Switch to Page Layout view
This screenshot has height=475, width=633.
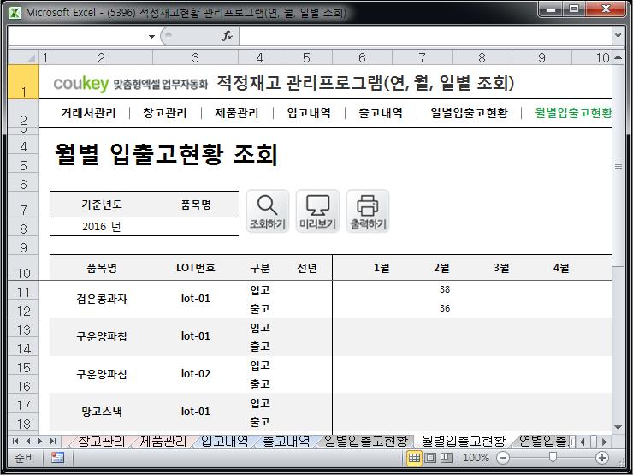coord(430,458)
